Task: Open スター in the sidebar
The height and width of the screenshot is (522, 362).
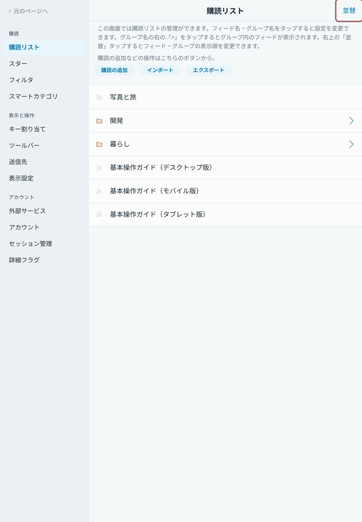Action: click(44, 64)
